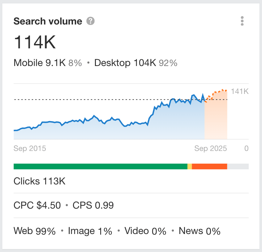Viewport: 262px width, 252px height.
Task: Select the Image 1% category
Action: click(x=90, y=231)
